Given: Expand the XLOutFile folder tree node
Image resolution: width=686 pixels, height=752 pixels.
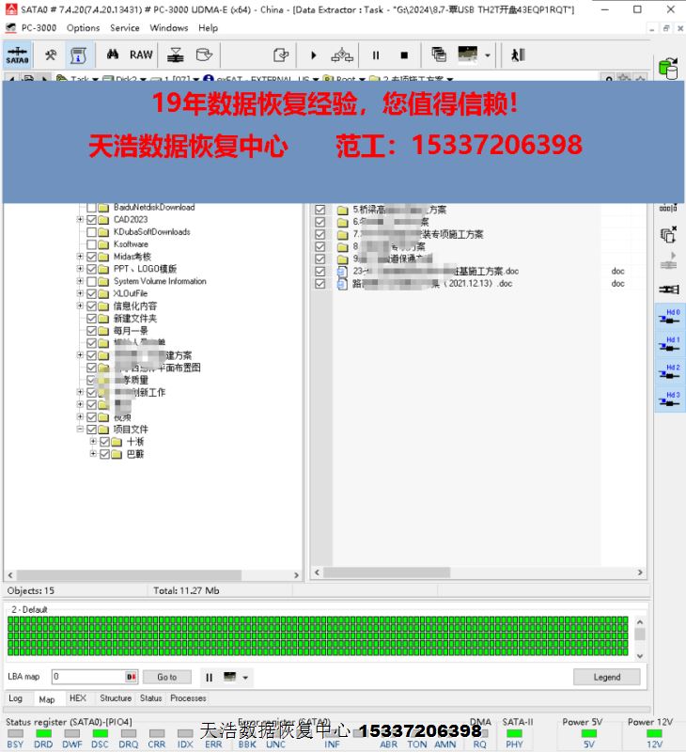Looking at the screenshot, I should (x=81, y=293).
